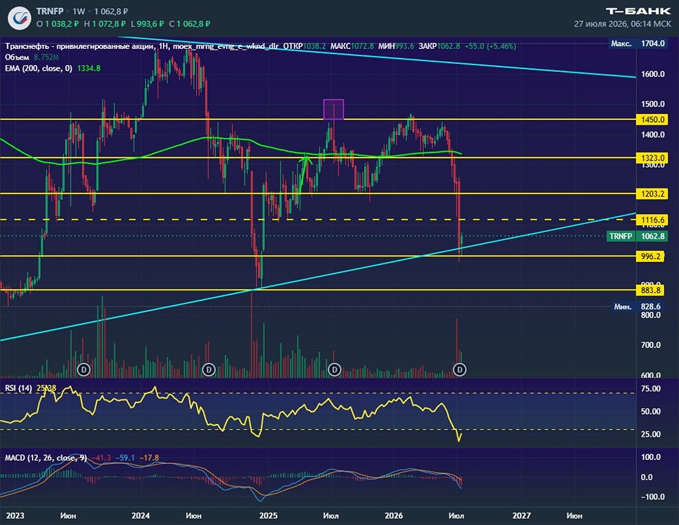
Task: Select the green arrow drawing on chart
Action: [x=303, y=175]
